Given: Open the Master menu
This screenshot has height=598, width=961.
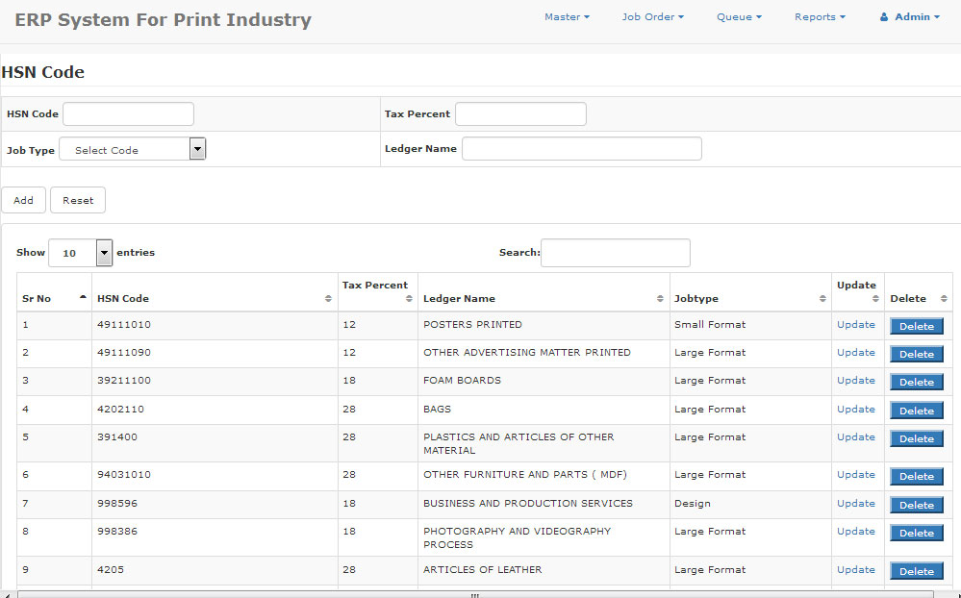Looking at the screenshot, I should 567,17.
